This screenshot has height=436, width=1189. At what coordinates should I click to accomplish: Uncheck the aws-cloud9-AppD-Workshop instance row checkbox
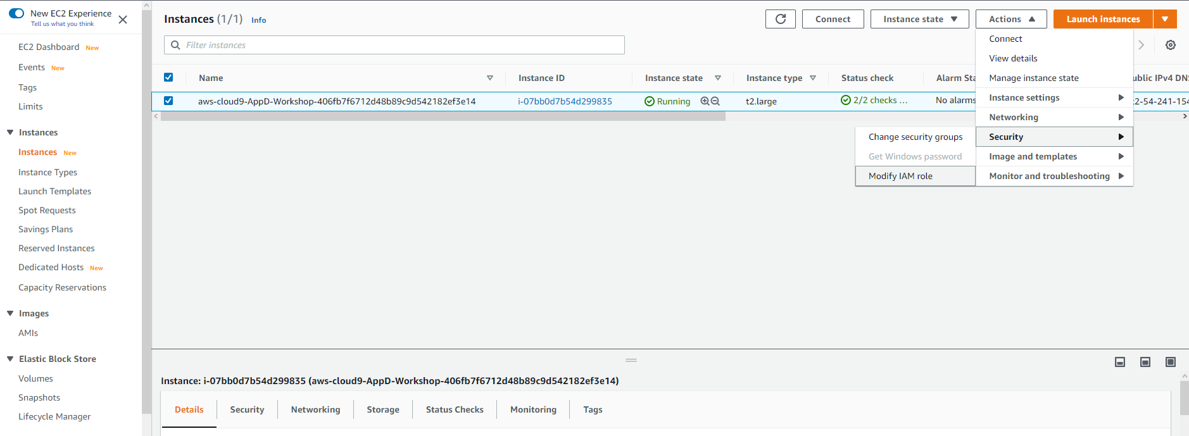click(x=168, y=101)
